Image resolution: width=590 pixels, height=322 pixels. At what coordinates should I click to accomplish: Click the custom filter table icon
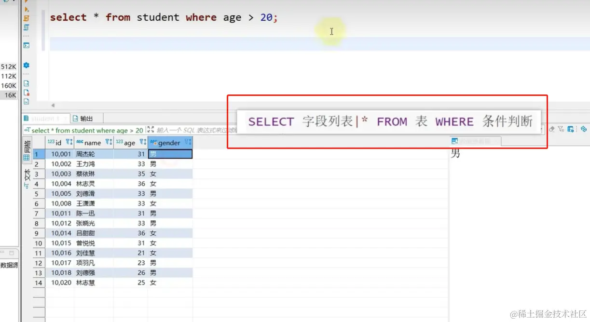point(571,129)
